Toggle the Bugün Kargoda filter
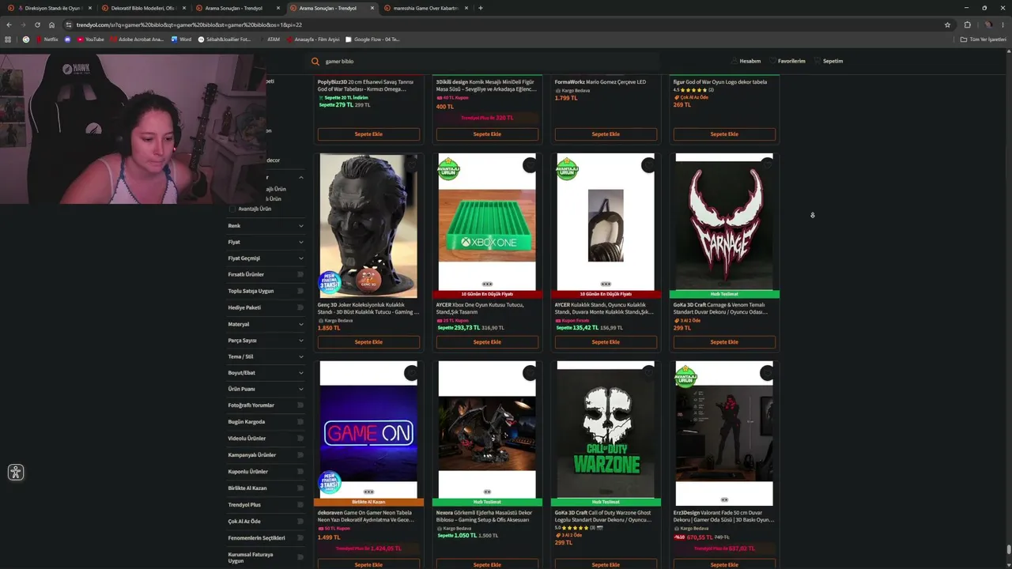This screenshot has height=569, width=1012. [300, 422]
